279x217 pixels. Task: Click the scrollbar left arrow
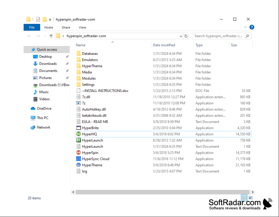click(x=73, y=192)
